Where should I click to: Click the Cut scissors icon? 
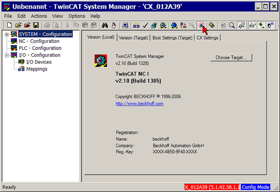[x=67, y=25]
